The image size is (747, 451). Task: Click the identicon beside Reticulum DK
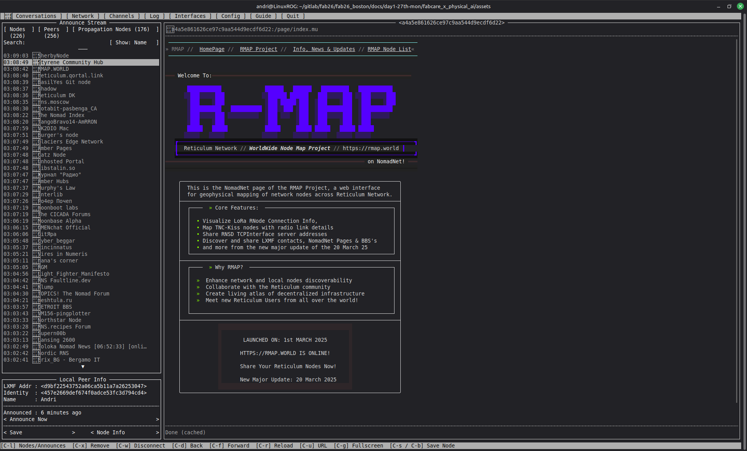tap(36, 95)
